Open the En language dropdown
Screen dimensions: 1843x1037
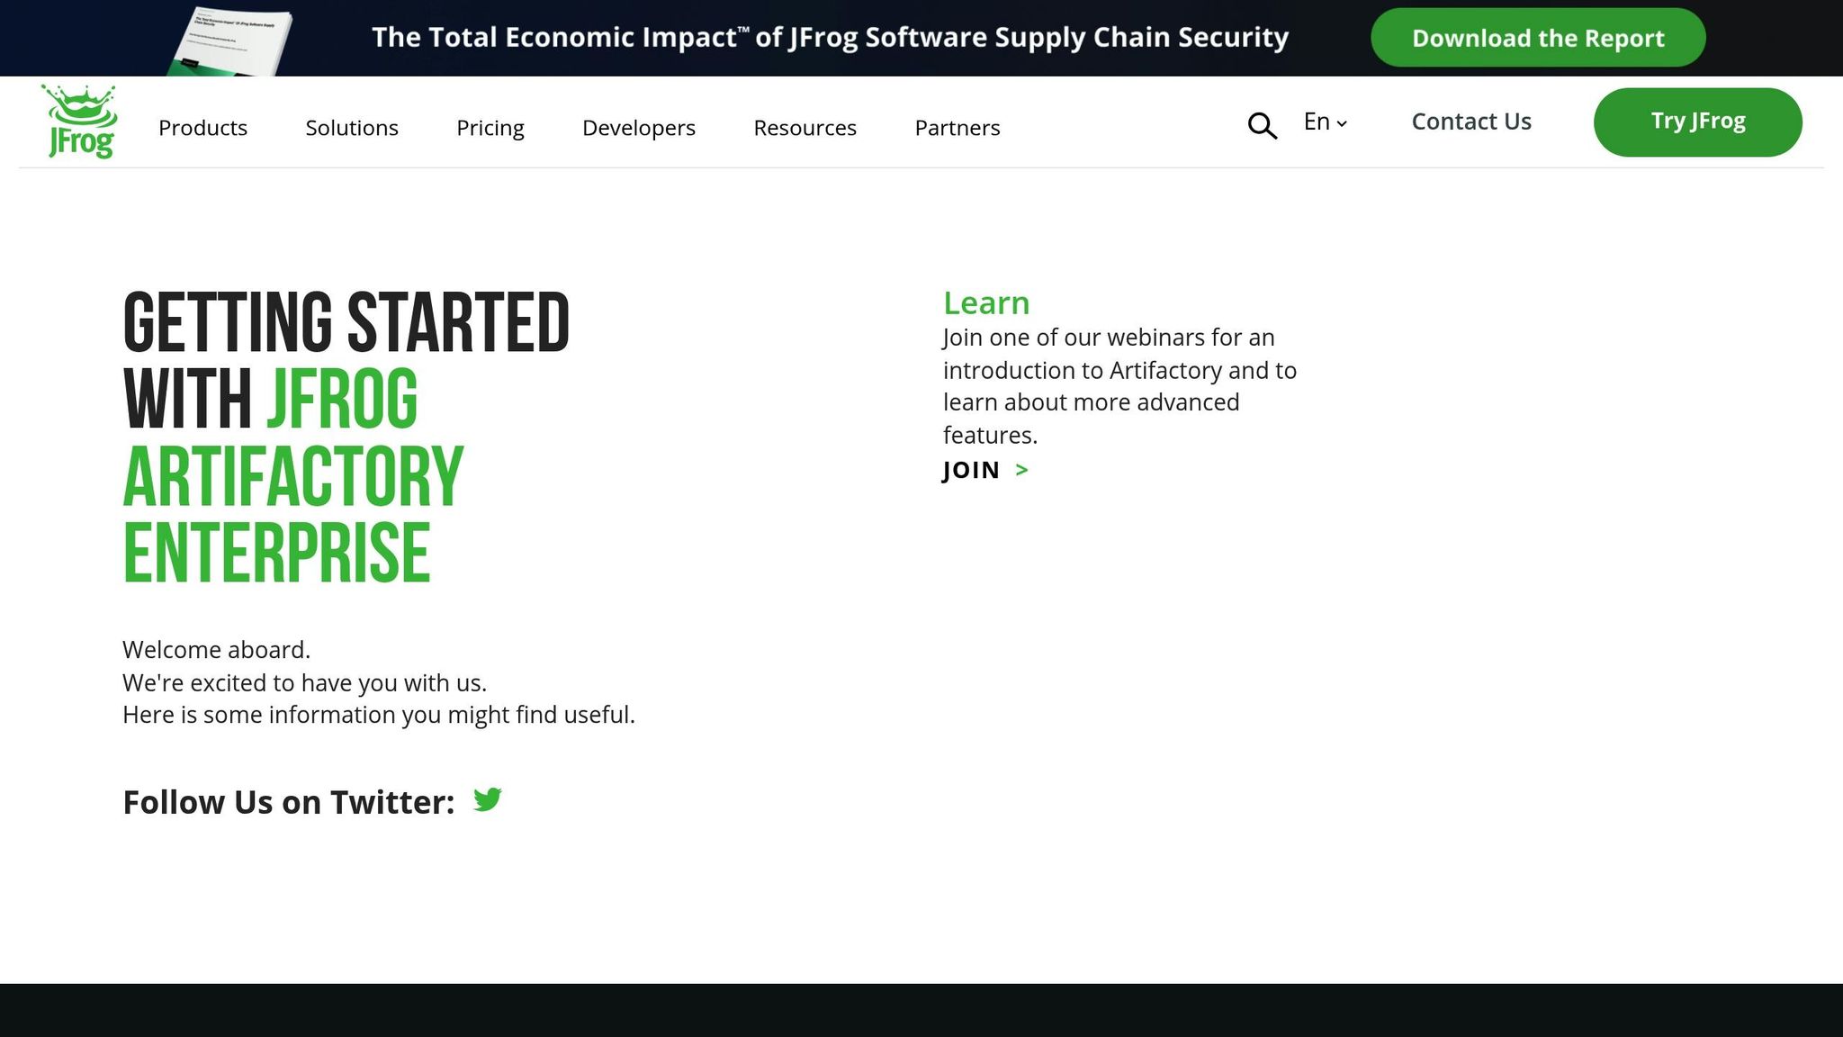click(1324, 122)
